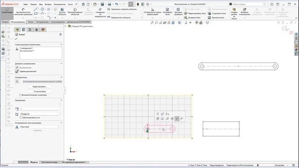Screen dimensions: 299x168
Task: Click the Trim entities (Отсечь объекты) tool
Action: coord(62,12)
